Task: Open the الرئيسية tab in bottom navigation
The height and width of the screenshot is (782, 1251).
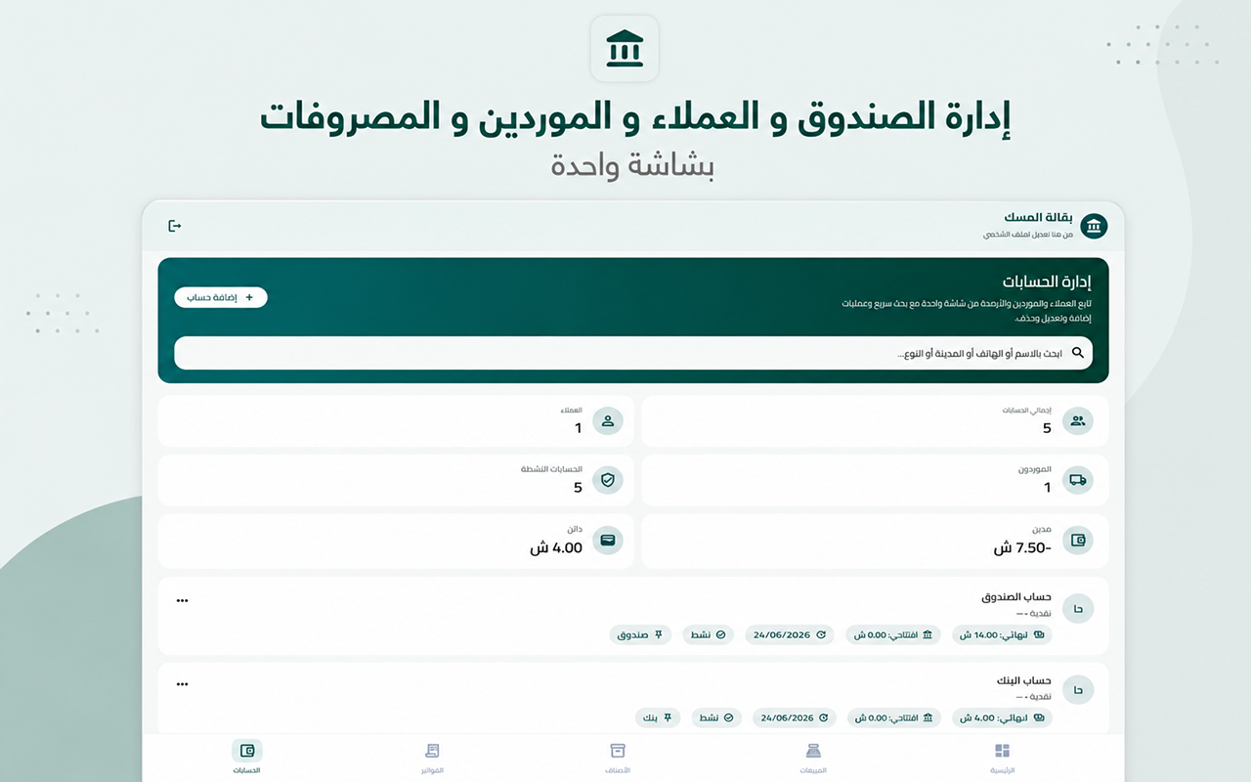Action: pos(1002,758)
